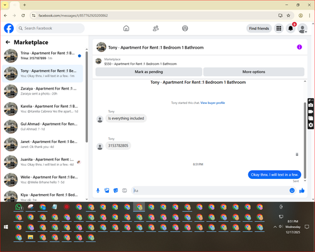315x252 pixels.
Task: Open the side tool settings gear
Action: point(311,125)
